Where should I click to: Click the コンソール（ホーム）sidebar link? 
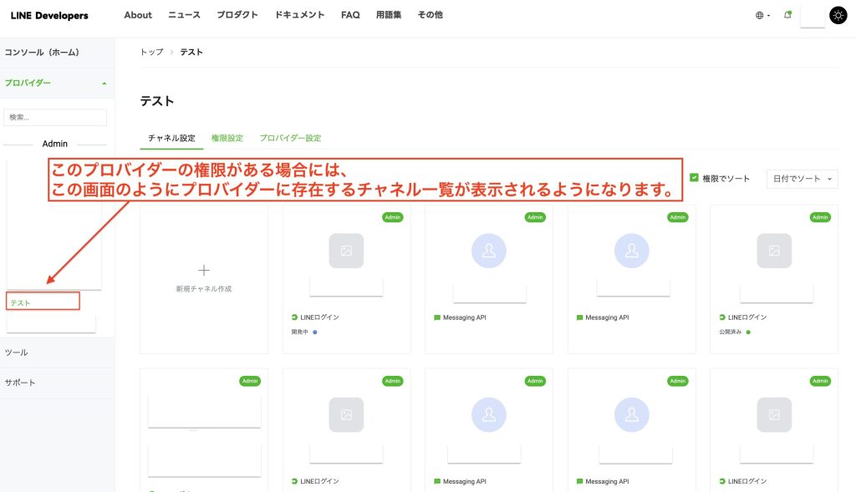[x=42, y=53]
